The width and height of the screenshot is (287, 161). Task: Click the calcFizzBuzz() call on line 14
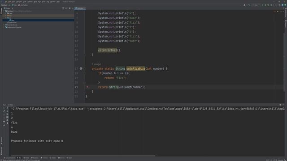[109, 50]
